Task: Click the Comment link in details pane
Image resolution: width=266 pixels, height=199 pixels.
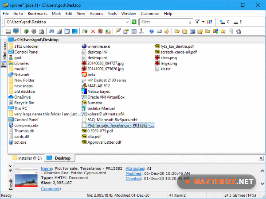Action: pyautogui.click(x=50, y=188)
